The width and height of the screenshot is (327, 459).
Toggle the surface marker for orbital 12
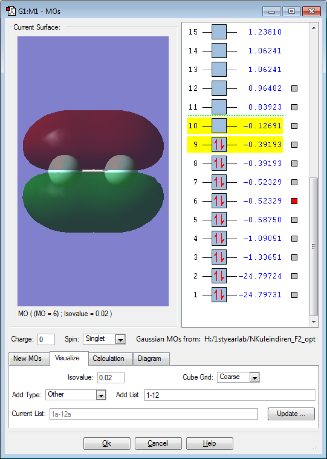click(294, 88)
